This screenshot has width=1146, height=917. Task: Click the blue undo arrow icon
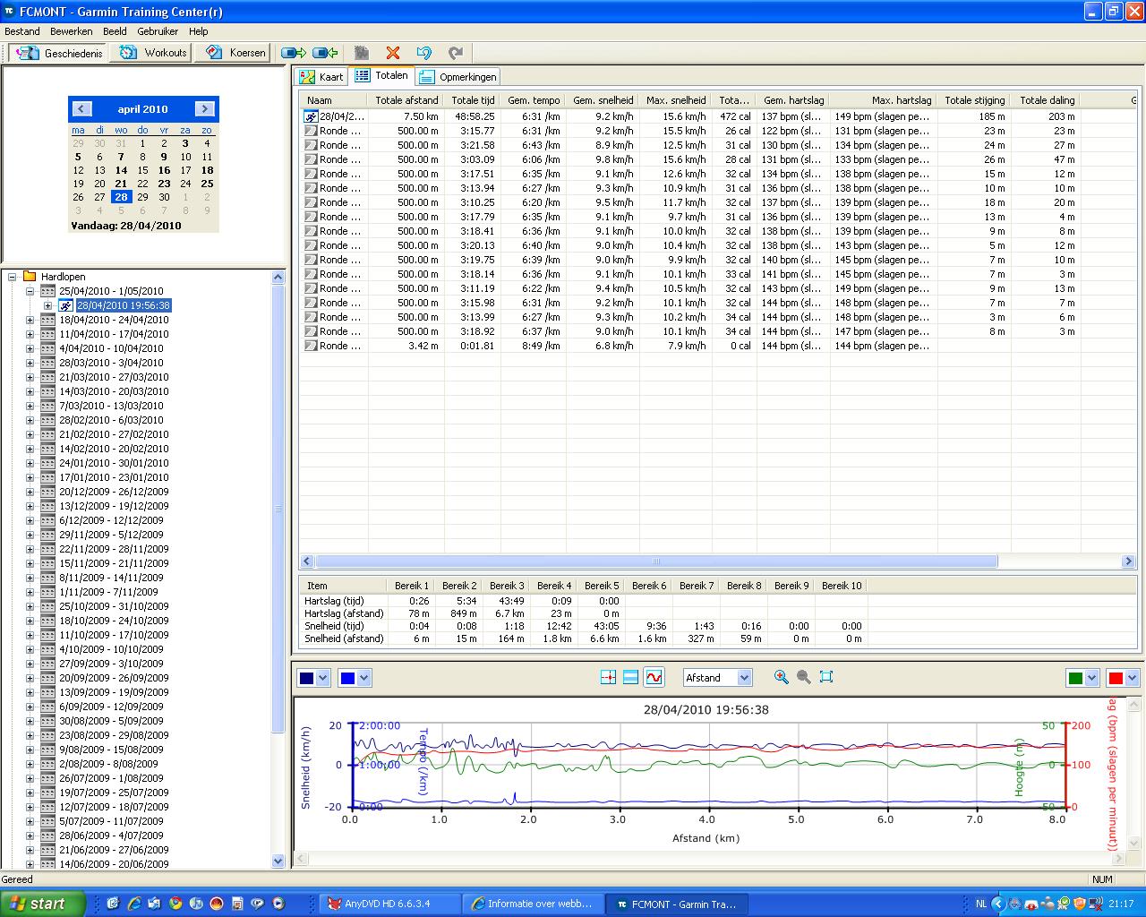[424, 53]
